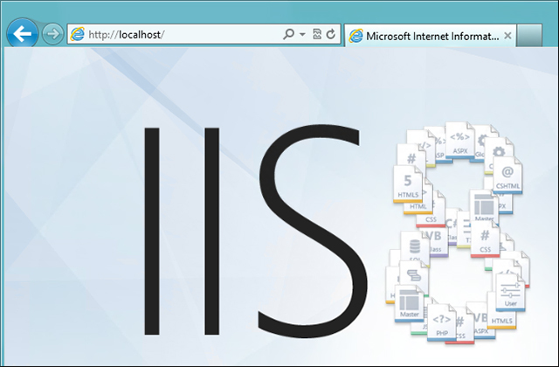Toggle the Compatibility View icon
Screen dimensions: 559x367
point(317,34)
